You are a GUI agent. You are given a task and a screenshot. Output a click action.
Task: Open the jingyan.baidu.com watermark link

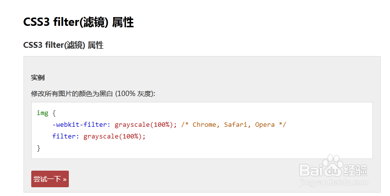click(333, 183)
